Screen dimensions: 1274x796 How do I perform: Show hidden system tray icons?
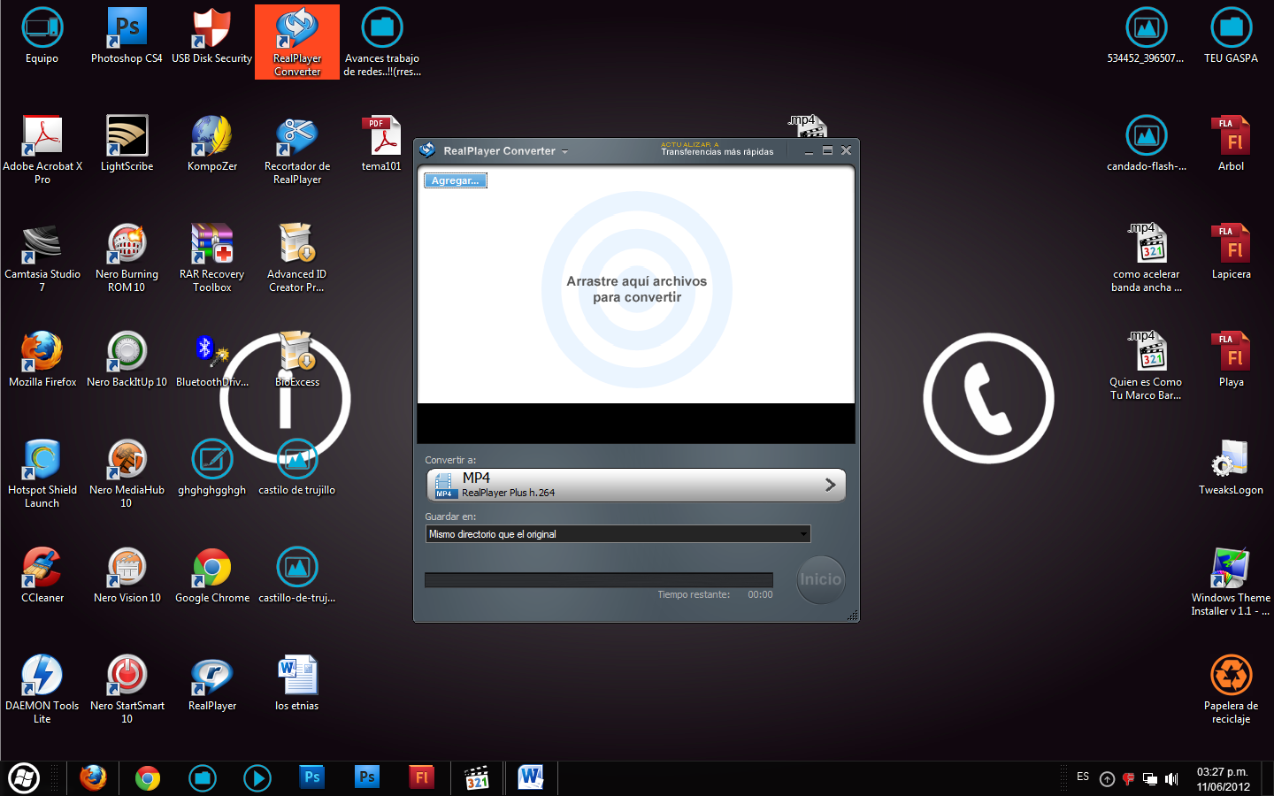coord(1107,779)
